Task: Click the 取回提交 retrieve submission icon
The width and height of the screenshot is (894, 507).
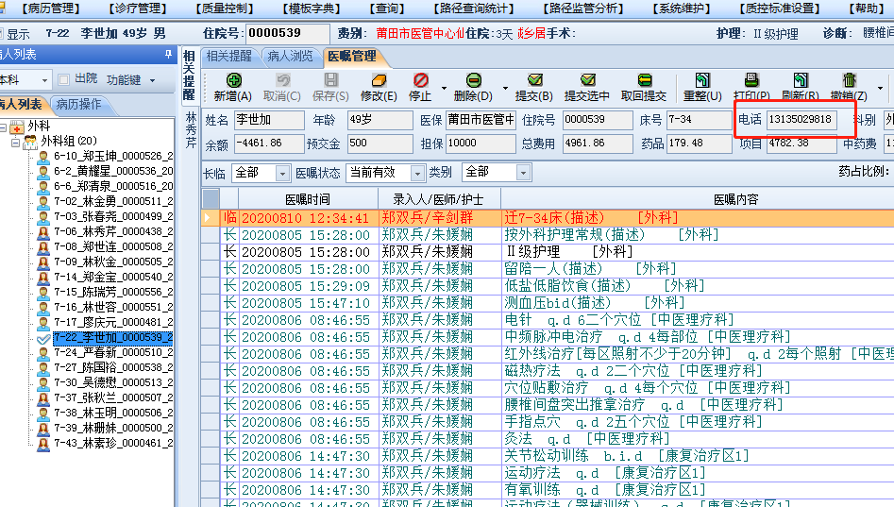Action: coord(644,80)
